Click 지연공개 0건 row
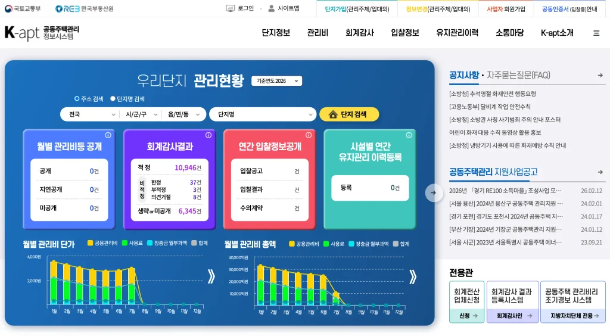 pyautogui.click(x=69, y=190)
